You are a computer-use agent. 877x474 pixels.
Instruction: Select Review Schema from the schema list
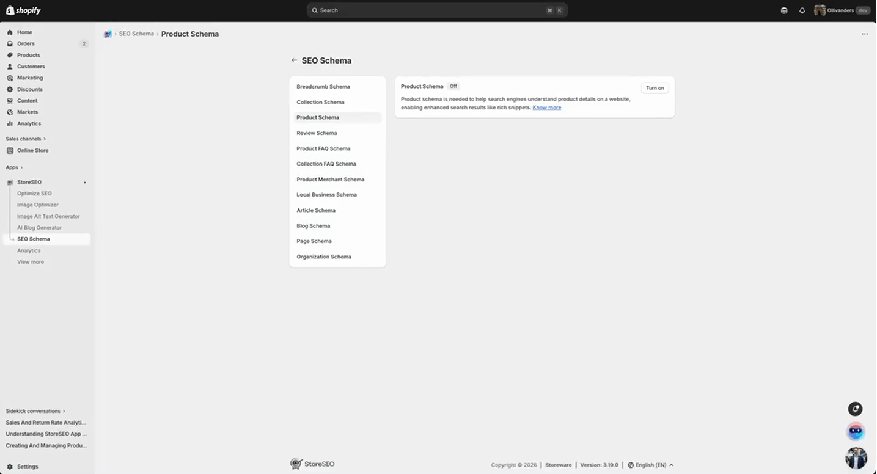(317, 133)
